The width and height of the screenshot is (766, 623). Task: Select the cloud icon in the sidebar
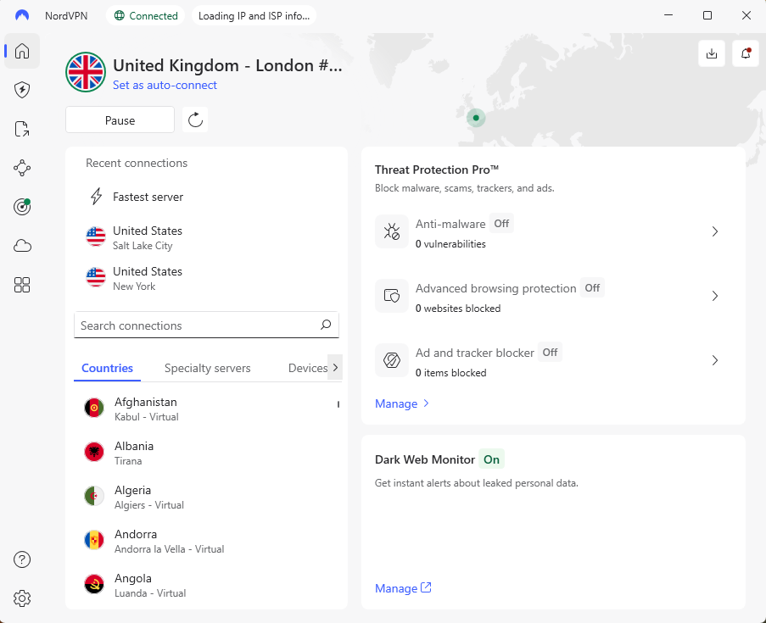coord(21,245)
